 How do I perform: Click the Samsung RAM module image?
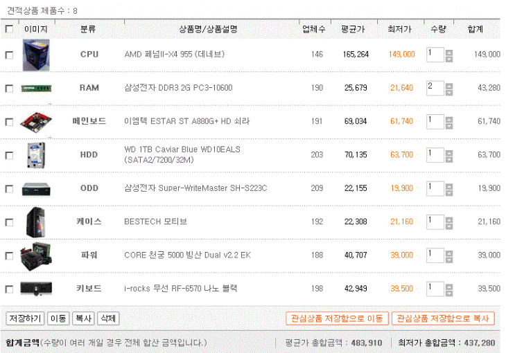point(36,88)
